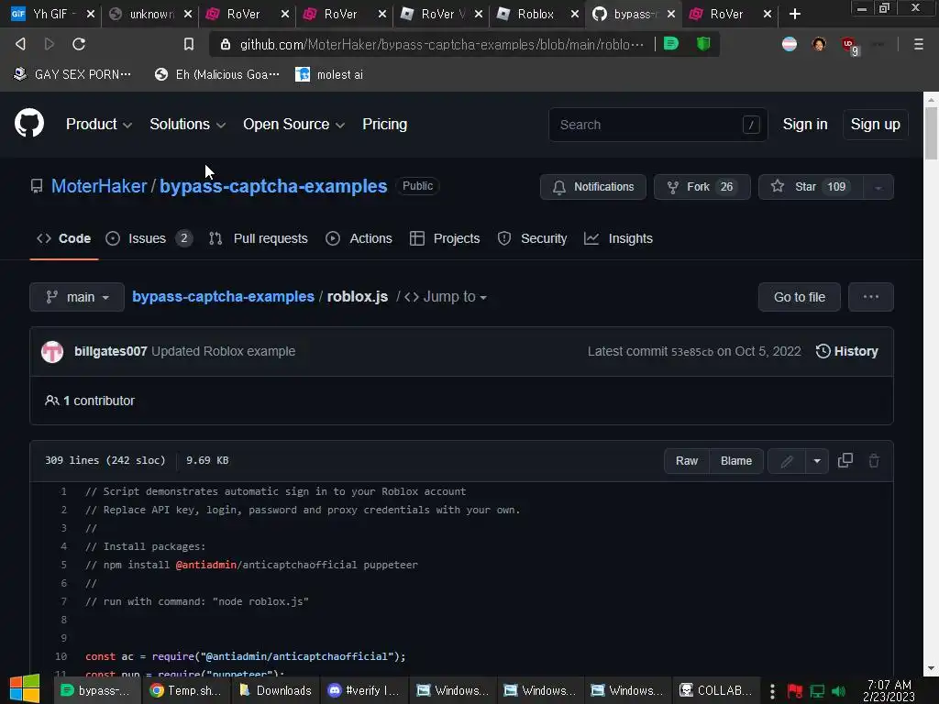939x704 pixels.
Task: Open the Downloads taskbar item
Action: click(x=275, y=690)
